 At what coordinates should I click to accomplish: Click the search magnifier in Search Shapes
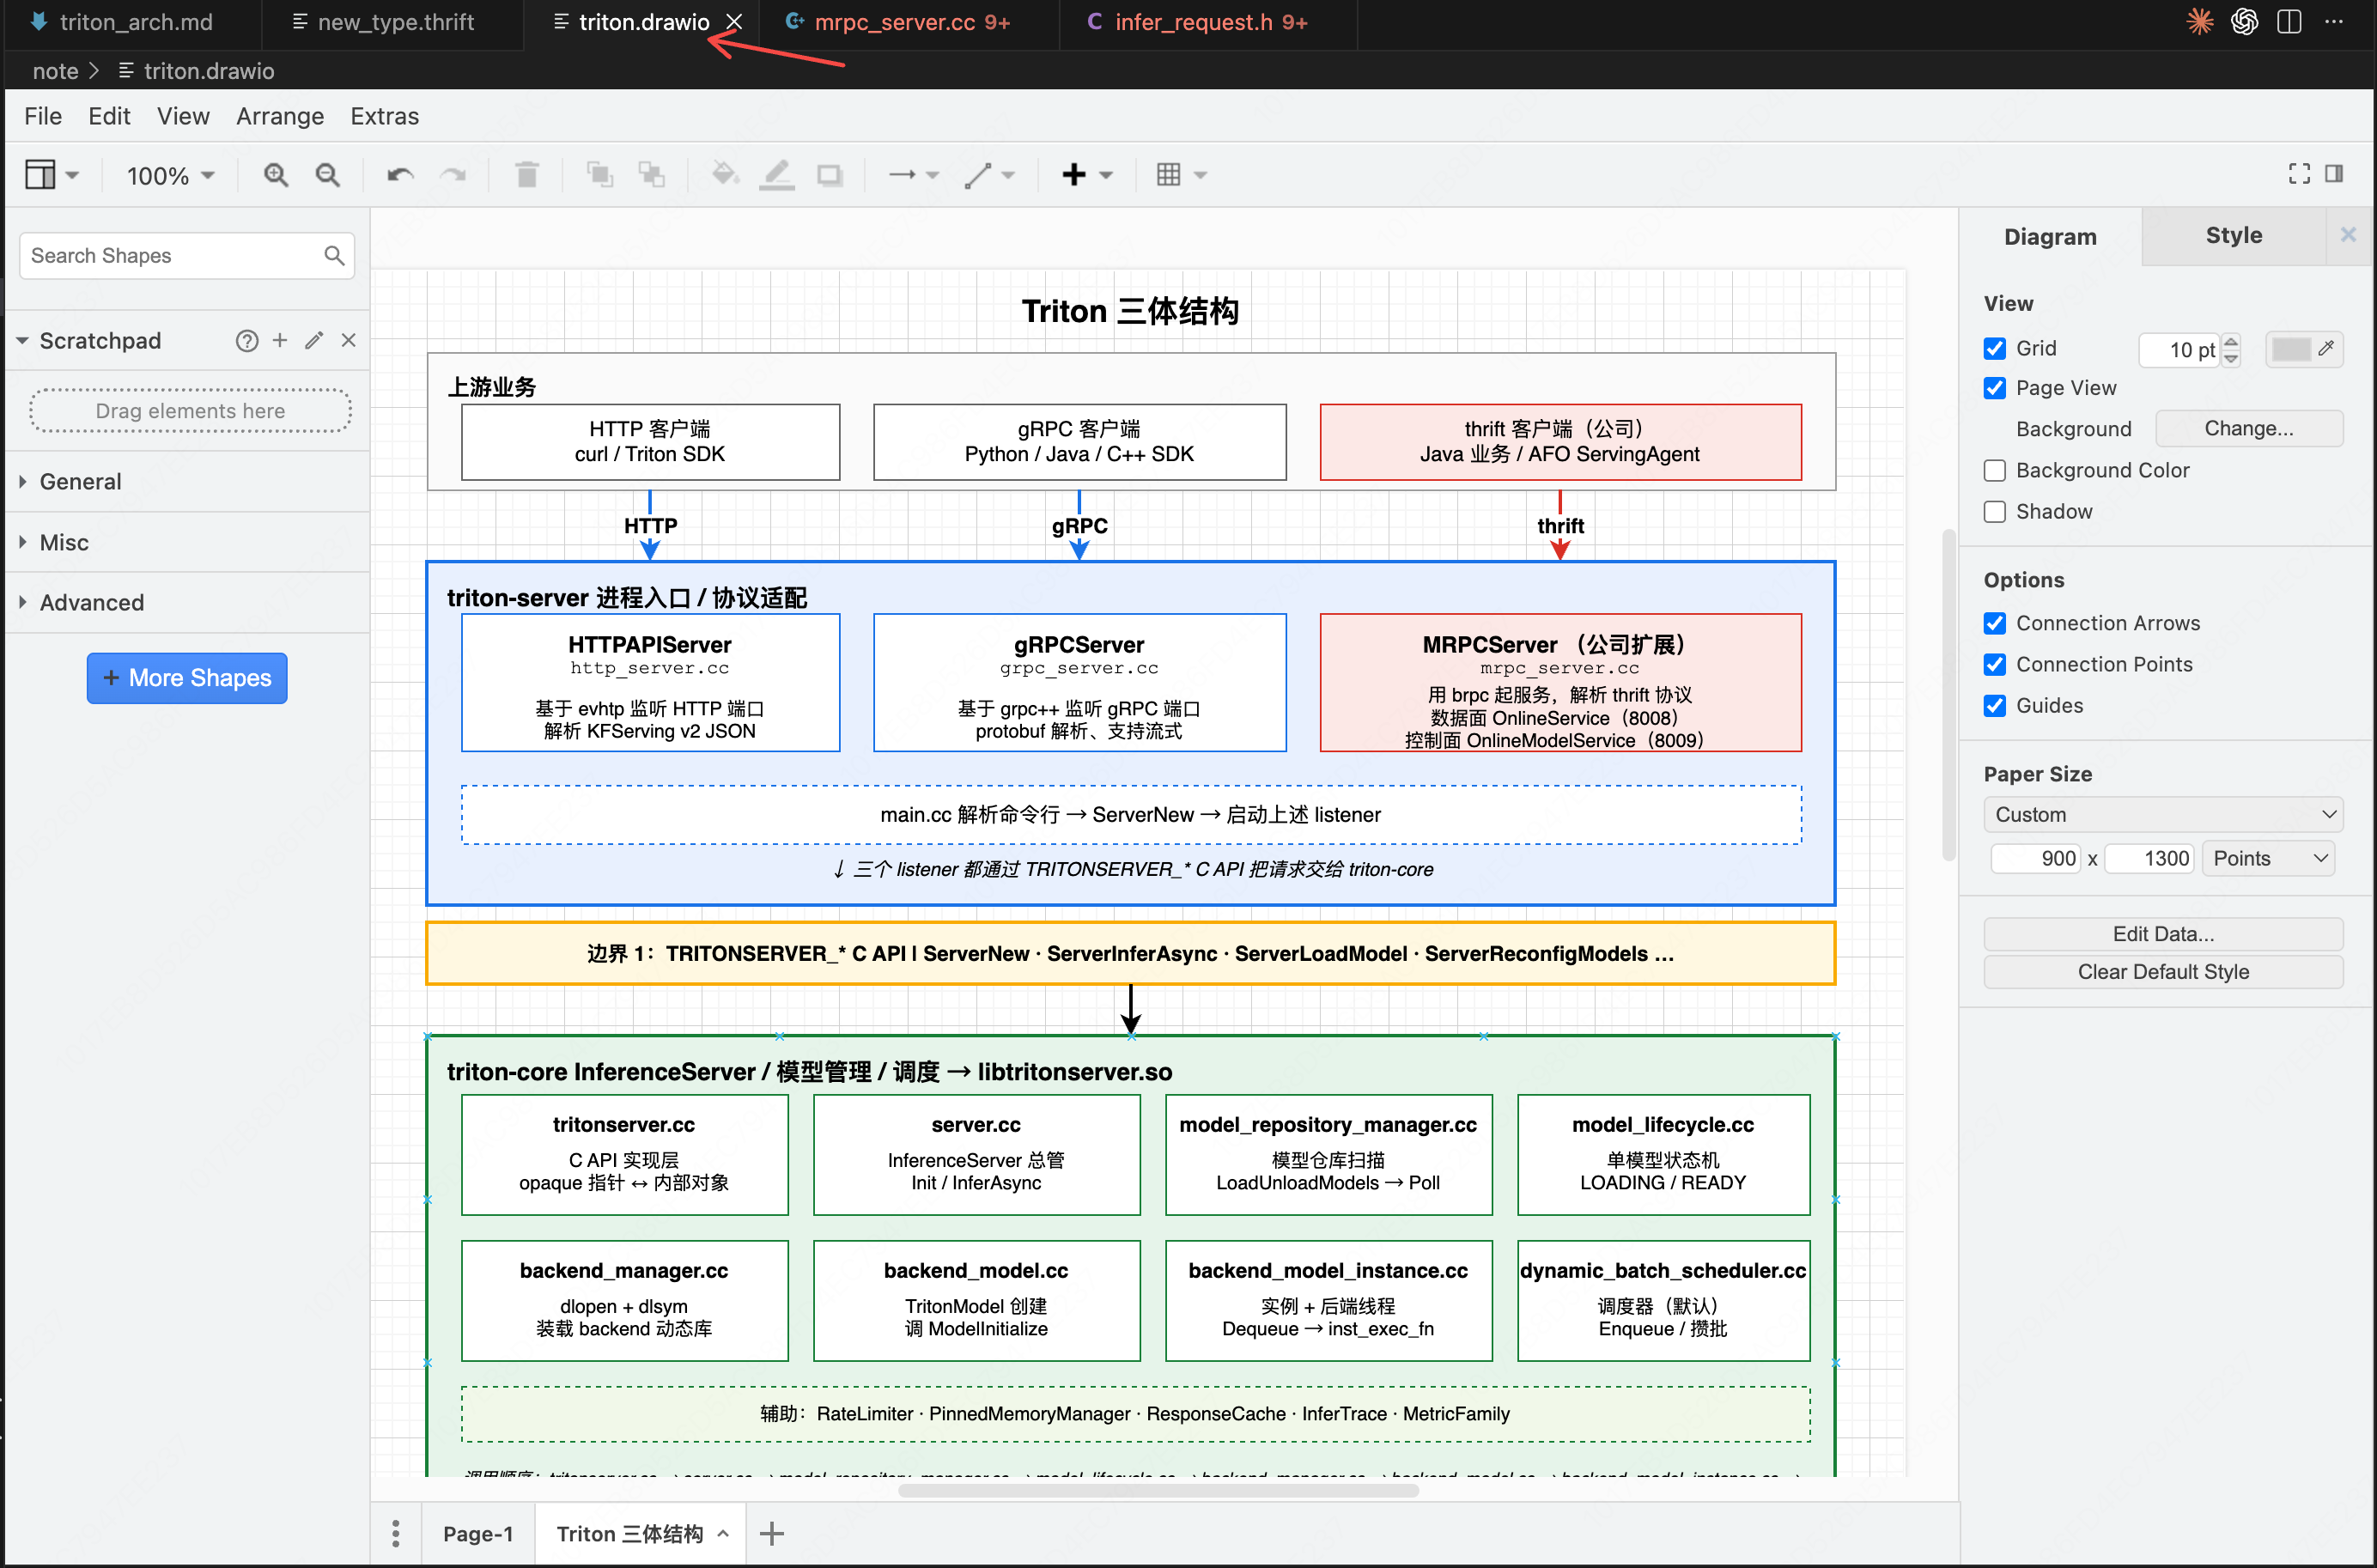334,256
